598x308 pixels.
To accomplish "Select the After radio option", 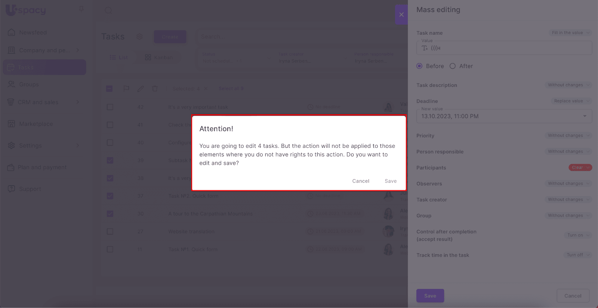I will tap(453, 66).
